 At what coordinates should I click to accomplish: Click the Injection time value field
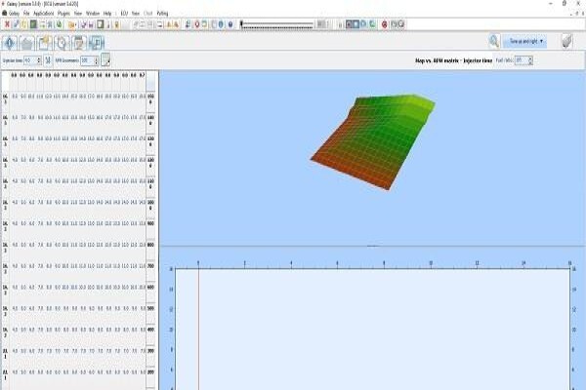[30, 60]
